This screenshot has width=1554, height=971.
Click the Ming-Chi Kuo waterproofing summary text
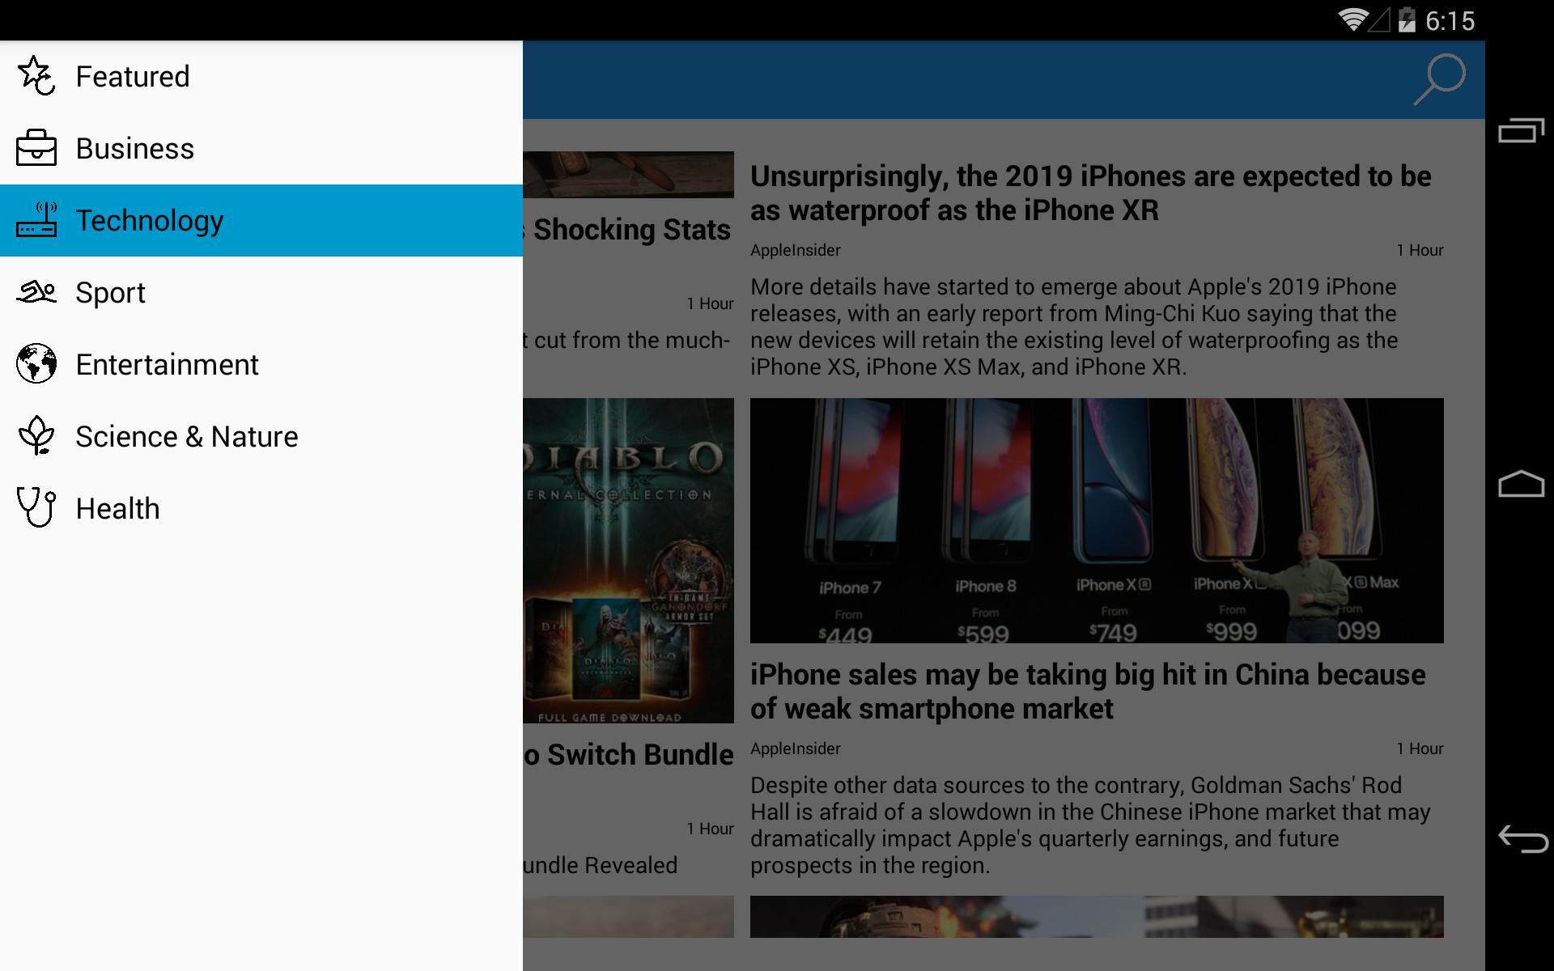click(1074, 327)
